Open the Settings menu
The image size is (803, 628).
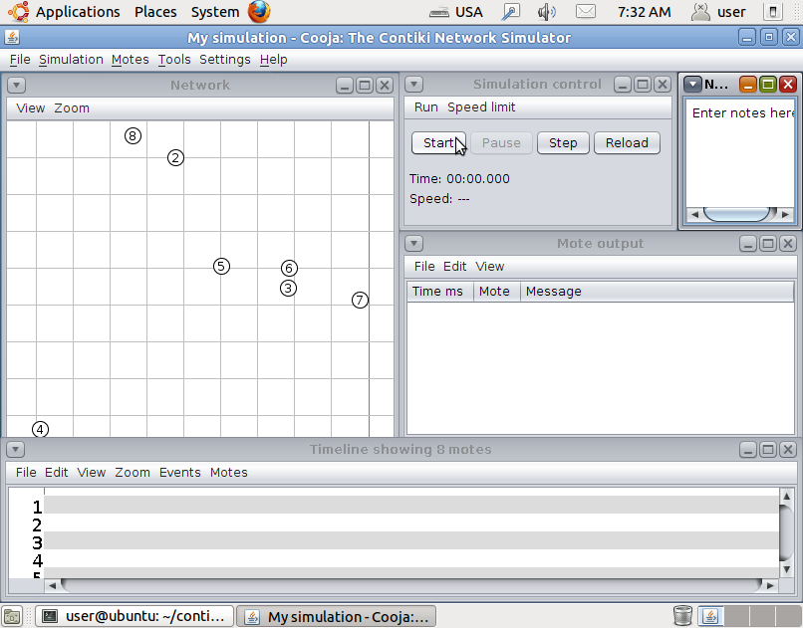225,60
